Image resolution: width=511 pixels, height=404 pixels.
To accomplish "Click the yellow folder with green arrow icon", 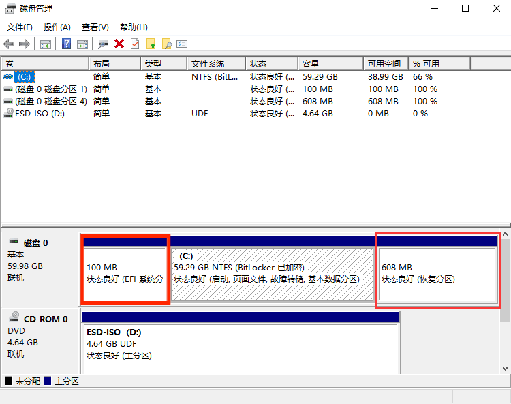I will 151,44.
